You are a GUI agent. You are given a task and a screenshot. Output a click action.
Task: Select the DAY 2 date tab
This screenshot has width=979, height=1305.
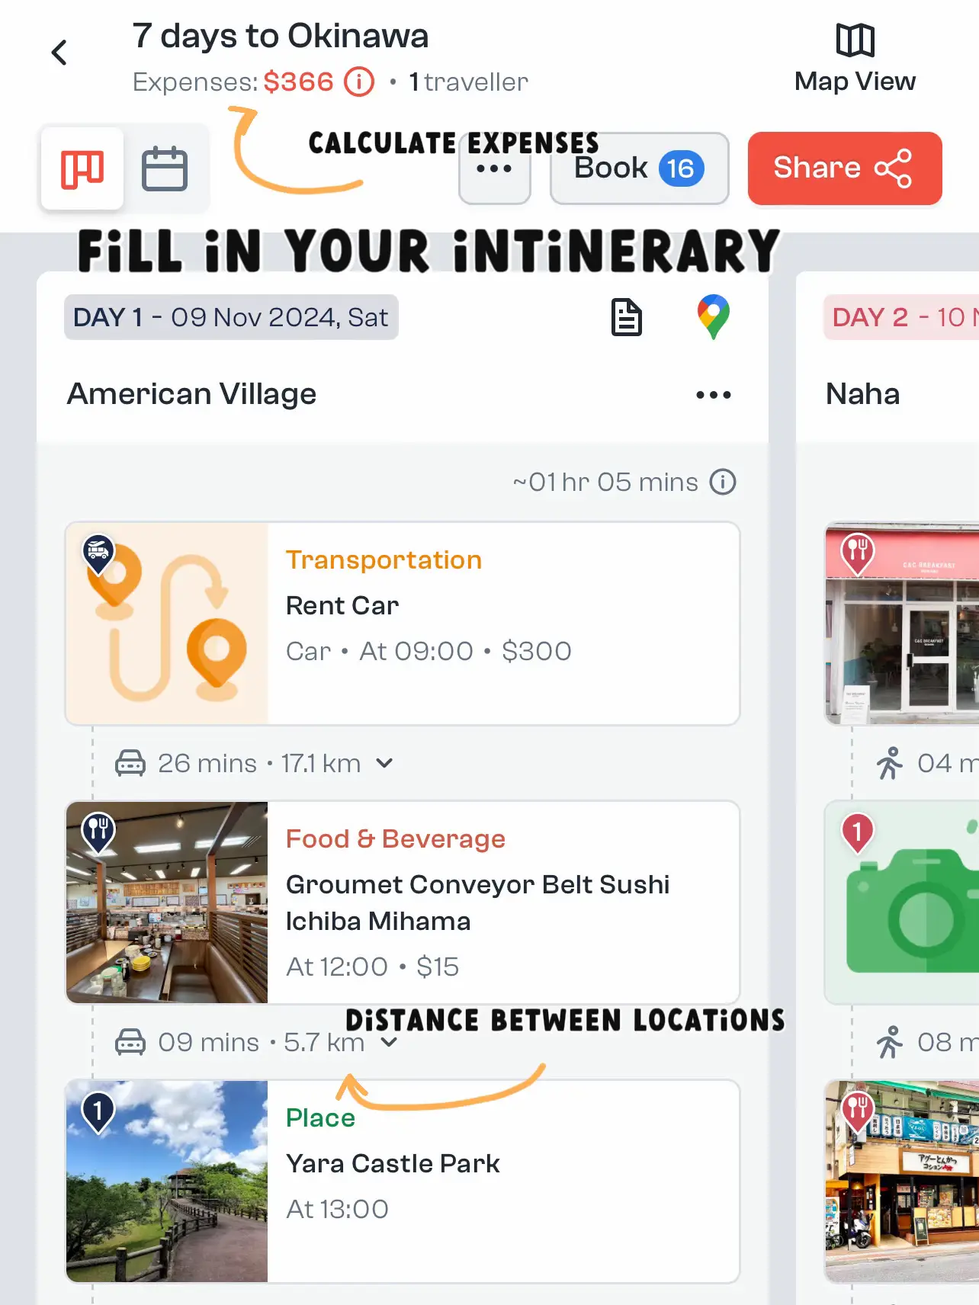(x=901, y=317)
